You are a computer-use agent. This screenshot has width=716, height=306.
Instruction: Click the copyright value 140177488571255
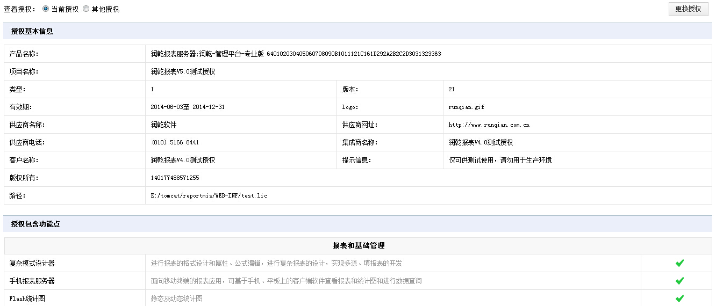pyautogui.click(x=175, y=178)
